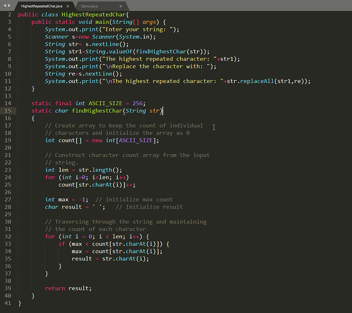352x313 pixels.
Task: Click the 'main' method name
Action: coord(102,22)
